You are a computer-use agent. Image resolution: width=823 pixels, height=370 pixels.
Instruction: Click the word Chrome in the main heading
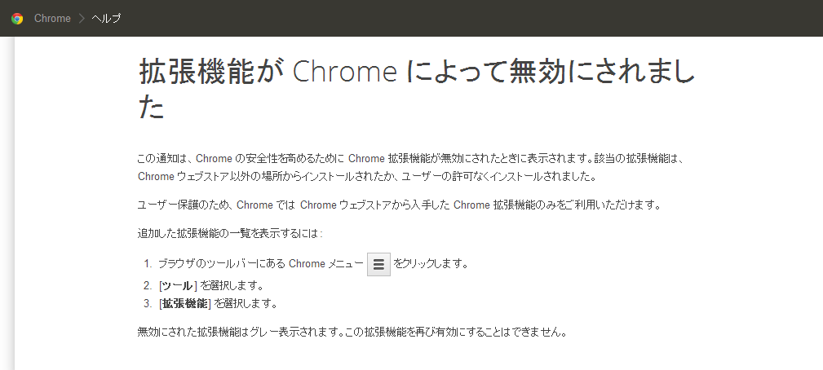pos(344,72)
